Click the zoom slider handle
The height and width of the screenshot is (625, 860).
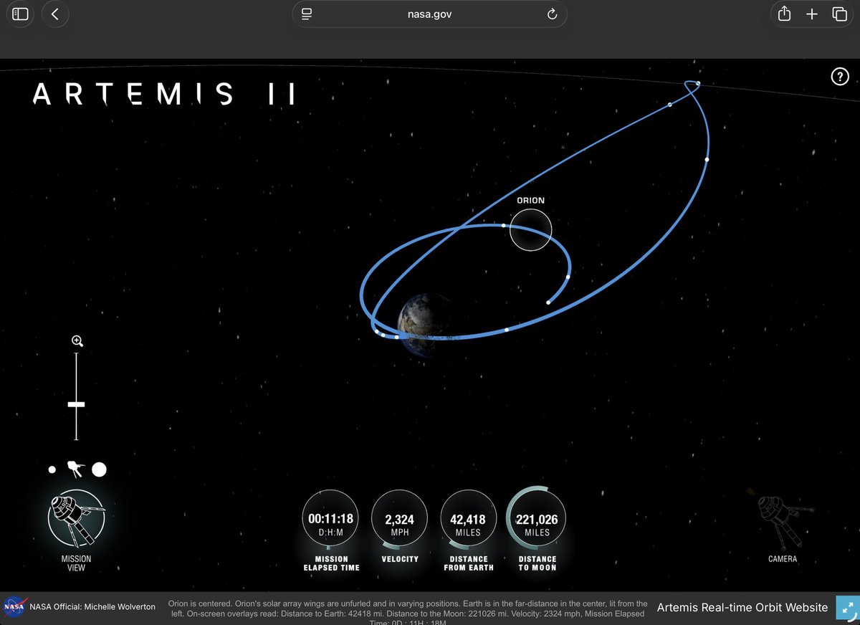(x=76, y=405)
